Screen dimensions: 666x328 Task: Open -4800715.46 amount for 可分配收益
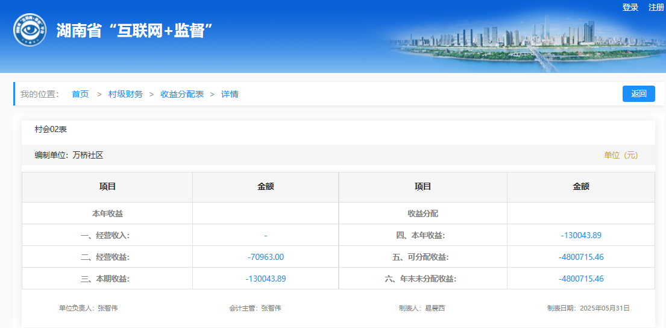click(x=581, y=257)
